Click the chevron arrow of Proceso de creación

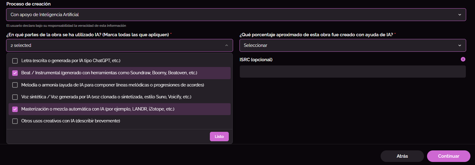(x=460, y=15)
